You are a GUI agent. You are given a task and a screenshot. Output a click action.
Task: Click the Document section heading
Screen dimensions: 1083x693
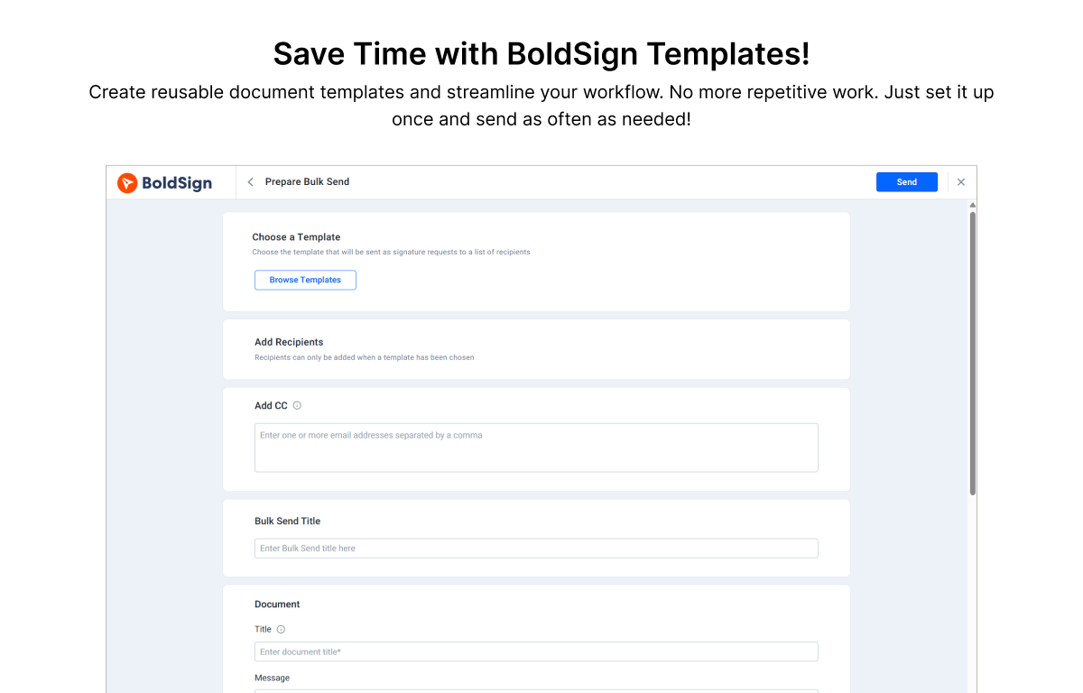tap(277, 605)
